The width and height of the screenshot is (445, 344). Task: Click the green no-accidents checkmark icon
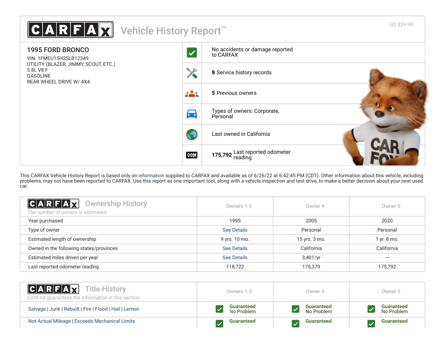(192, 53)
